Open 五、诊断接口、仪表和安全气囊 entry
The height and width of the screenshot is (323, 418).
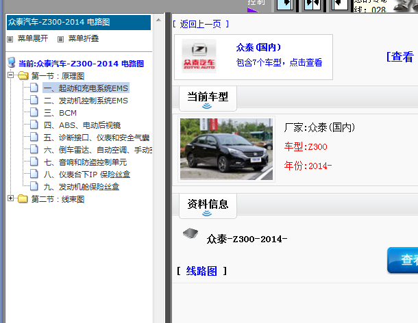pyautogui.click(x=97, y=138)
